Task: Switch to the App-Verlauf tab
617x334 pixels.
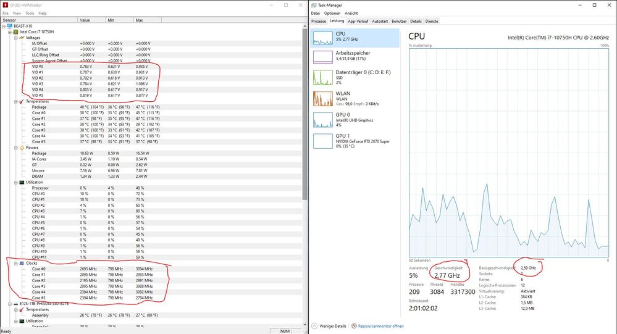Action: coord(358,21)
